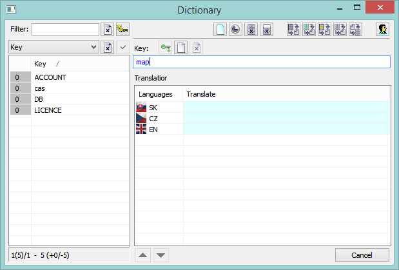
Task: Click the yellow key icon next to Filter
Action: [x=122, y=30]
